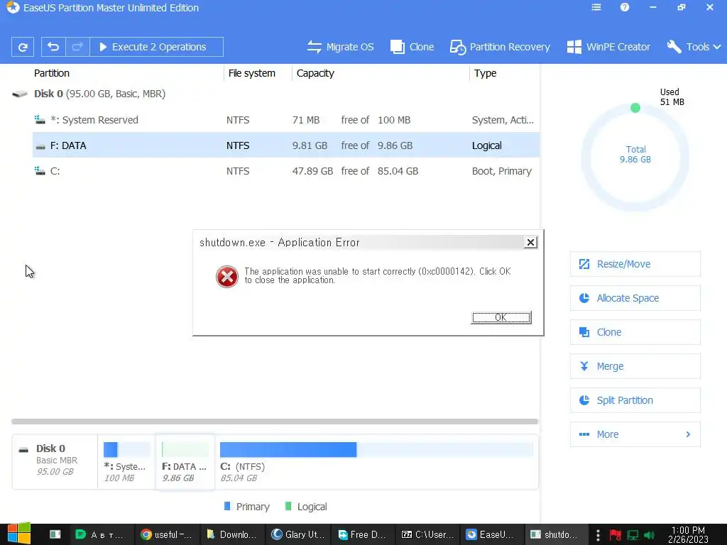Click the blue Primary legend swatch
The width and height of the screenshot is (727, 545).
(x=227, y=506)
